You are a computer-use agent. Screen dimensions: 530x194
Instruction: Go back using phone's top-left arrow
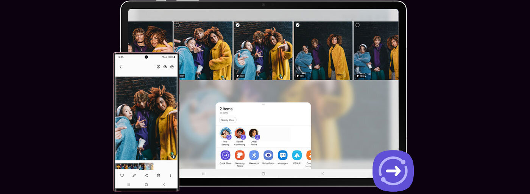pyautogui.click(x=120, y=67)
